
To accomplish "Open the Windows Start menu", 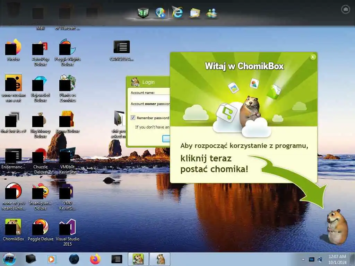I will coord(9,259).
